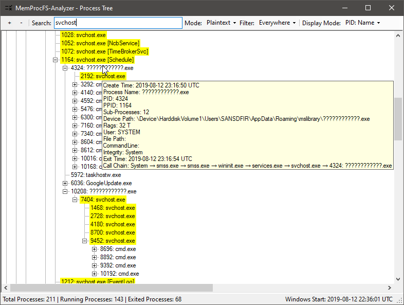The image size is (404, 305).
Task: Expand the 6036 GoogleUpdate.exe node
Action: pyautogui.click(x=65, y=183)
